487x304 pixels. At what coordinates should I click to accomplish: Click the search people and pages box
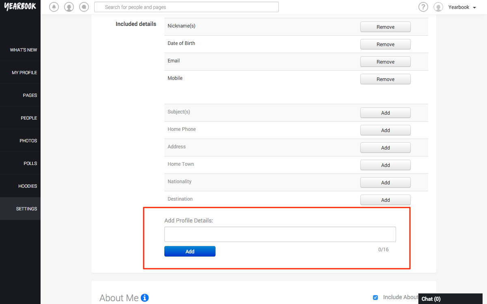pyautogui.click(x=186, y=7)
